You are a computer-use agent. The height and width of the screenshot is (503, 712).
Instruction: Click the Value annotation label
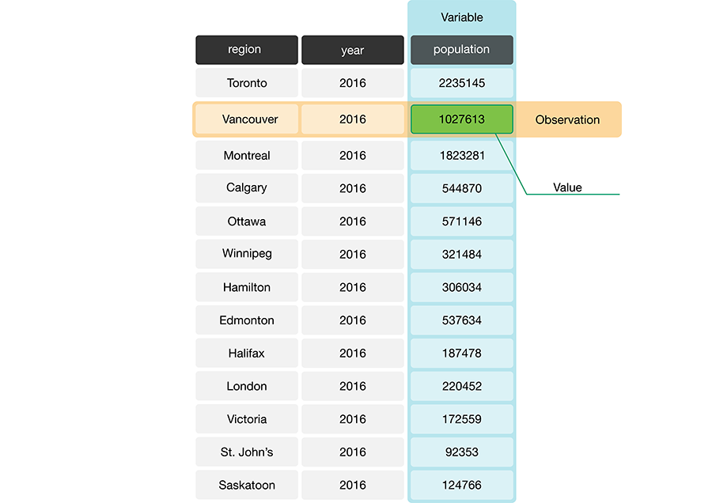567,187
